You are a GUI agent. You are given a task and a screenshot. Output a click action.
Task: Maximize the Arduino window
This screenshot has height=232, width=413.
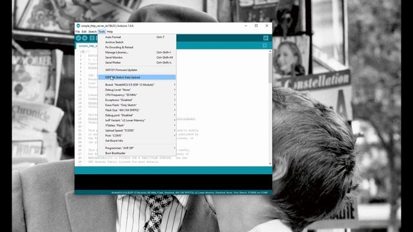pyautogui.click(x=256, y=26)
